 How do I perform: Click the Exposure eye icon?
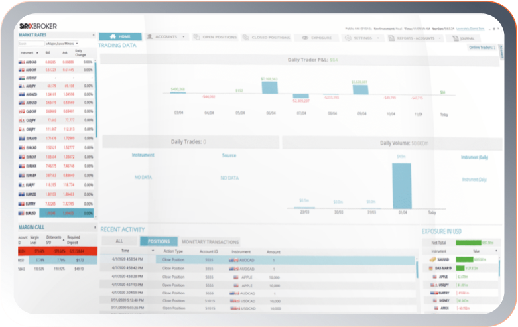[306, 38]
